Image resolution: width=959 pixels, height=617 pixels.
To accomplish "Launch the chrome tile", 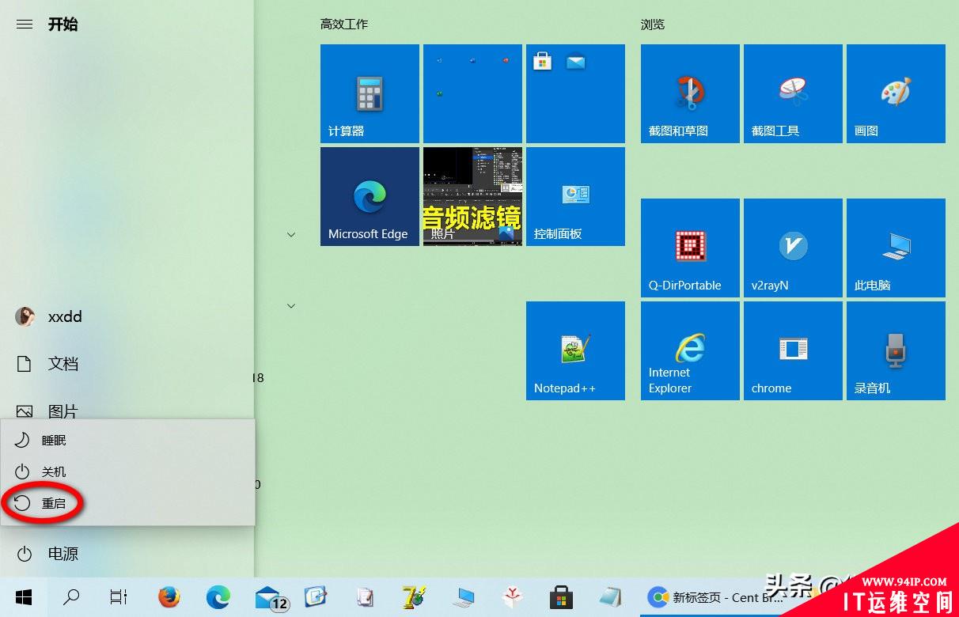I will pos(793,350).
